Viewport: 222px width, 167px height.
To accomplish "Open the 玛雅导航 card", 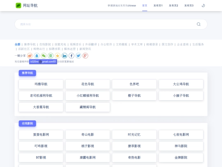I will coord(41,84).
